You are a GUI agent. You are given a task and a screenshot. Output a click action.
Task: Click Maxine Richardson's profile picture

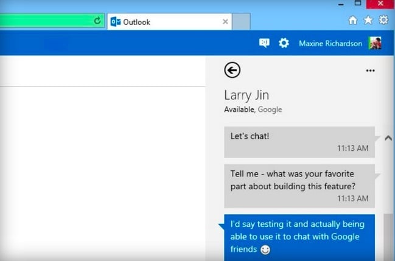(x=375, y=43)
